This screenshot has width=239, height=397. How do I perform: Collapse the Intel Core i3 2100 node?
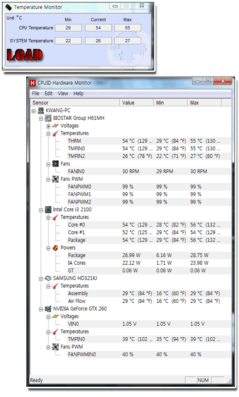41,210
